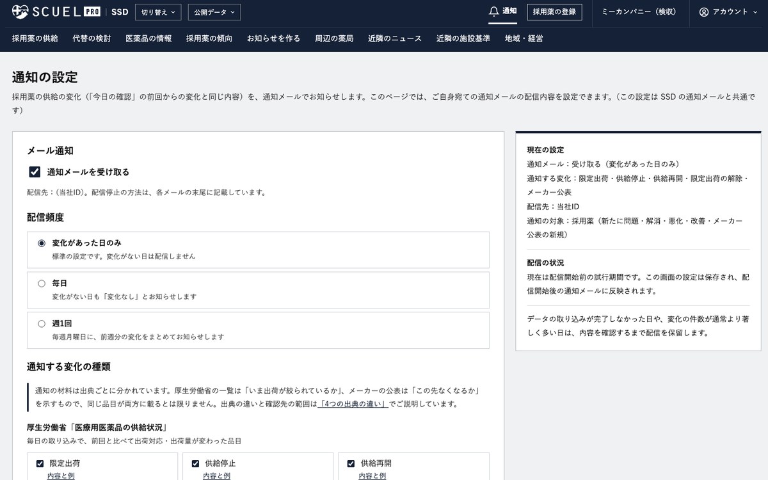Open the 採用薬の供給 menu
The width and height of the screenshot is (768, 480).
(35, 38)
